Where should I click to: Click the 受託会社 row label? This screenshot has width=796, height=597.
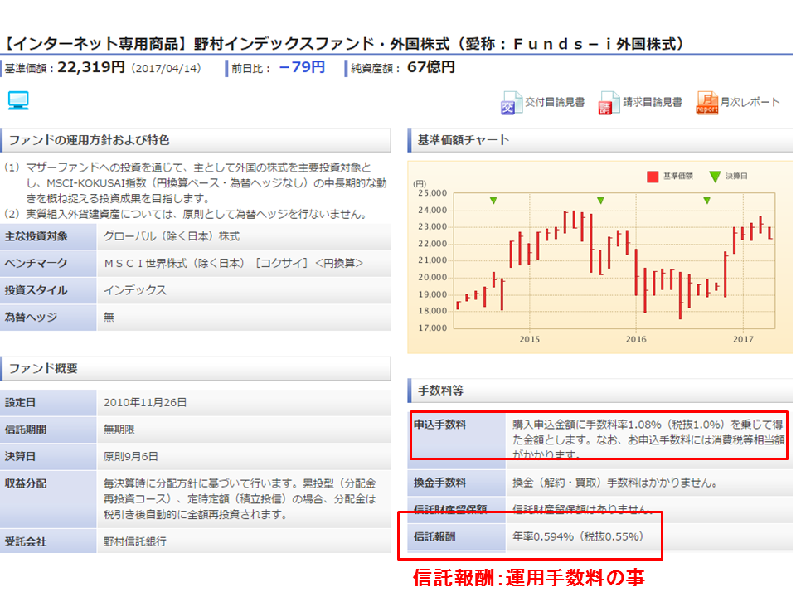pyautogui.click(x=26, y=541)
